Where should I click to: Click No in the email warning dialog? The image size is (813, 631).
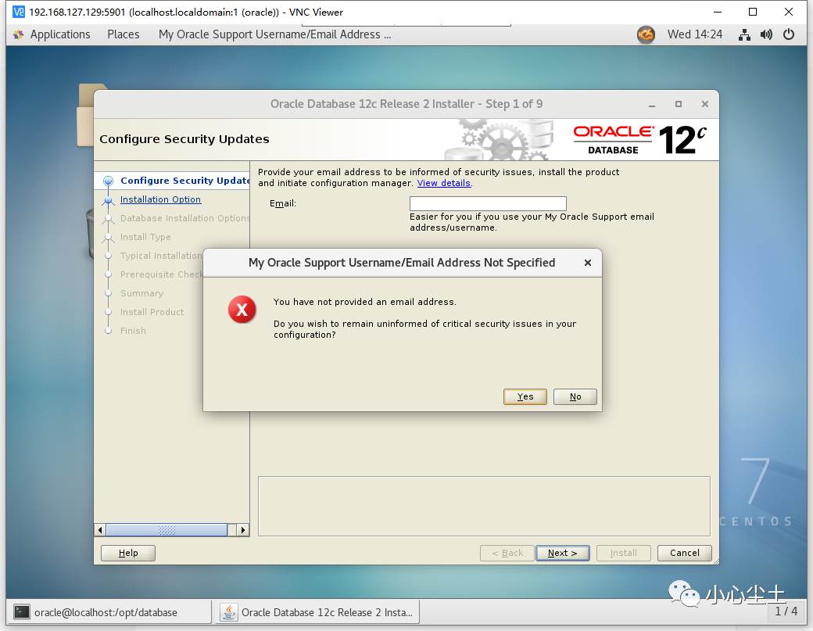pyautogui.click(x=575, y=396)
